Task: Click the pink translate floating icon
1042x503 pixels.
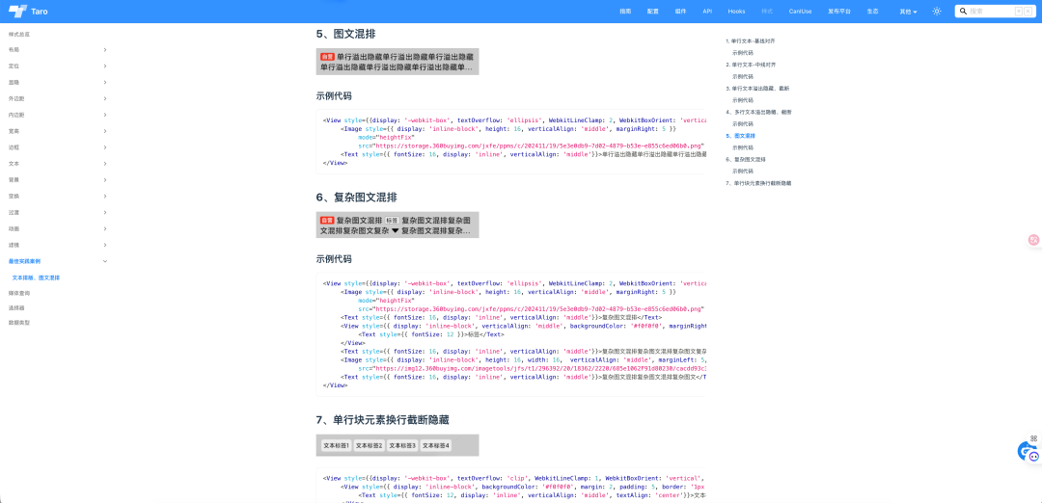Action: (x=1034, y=240)
